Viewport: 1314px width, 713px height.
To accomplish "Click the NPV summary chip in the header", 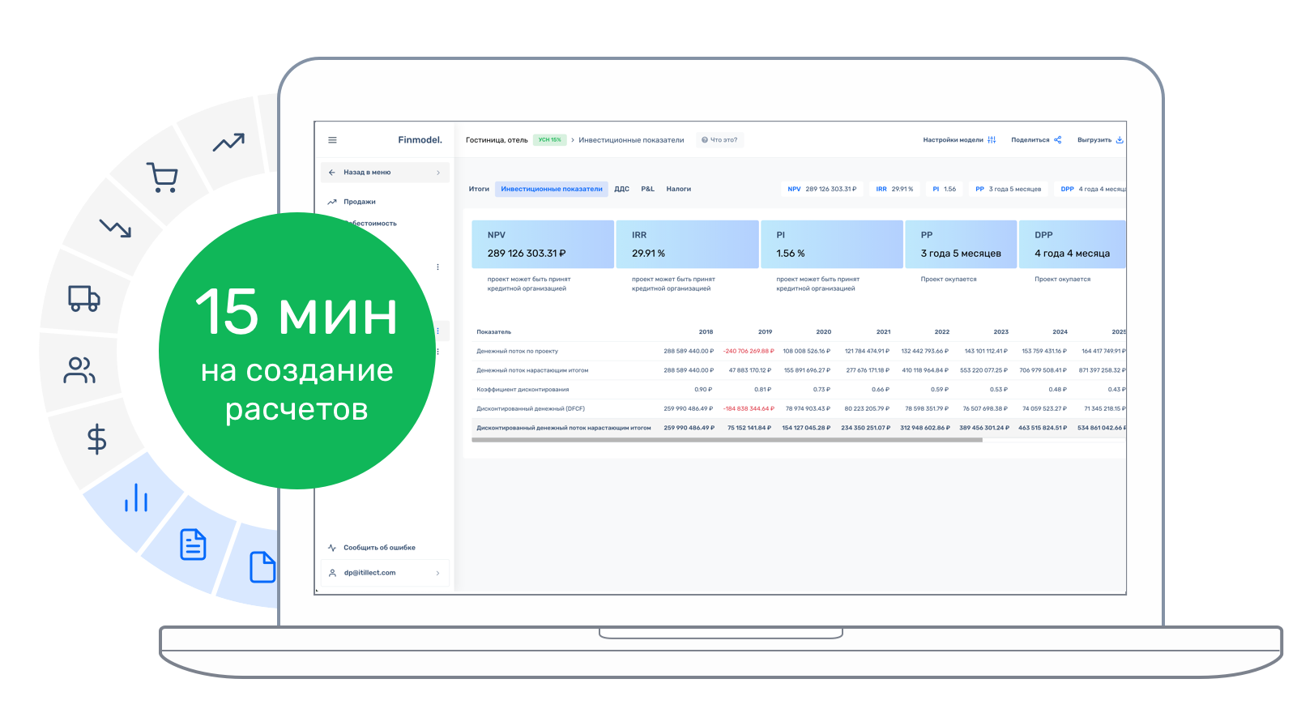I will [822, 189].
